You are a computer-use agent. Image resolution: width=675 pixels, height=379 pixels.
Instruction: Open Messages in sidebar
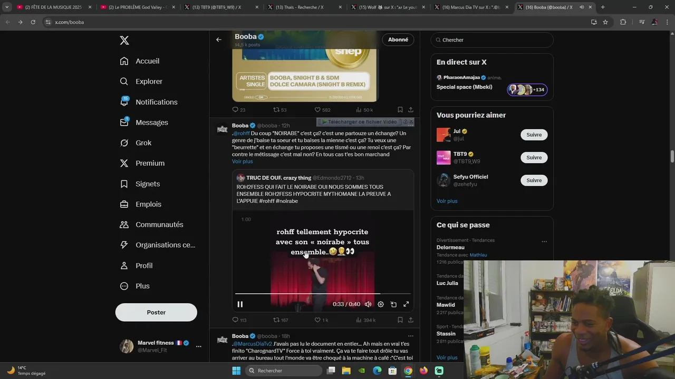pyautogui.click(x=144, y=123)
